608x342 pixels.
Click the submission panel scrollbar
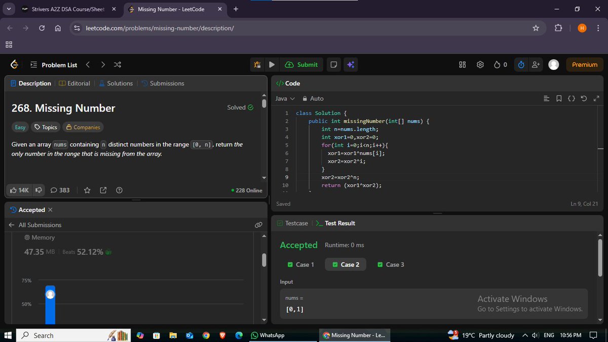(264, 260)
